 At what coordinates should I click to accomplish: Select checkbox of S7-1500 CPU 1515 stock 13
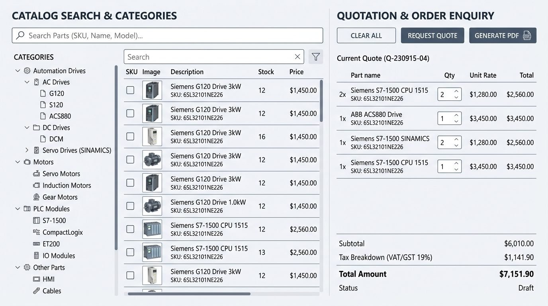point(130,252)
